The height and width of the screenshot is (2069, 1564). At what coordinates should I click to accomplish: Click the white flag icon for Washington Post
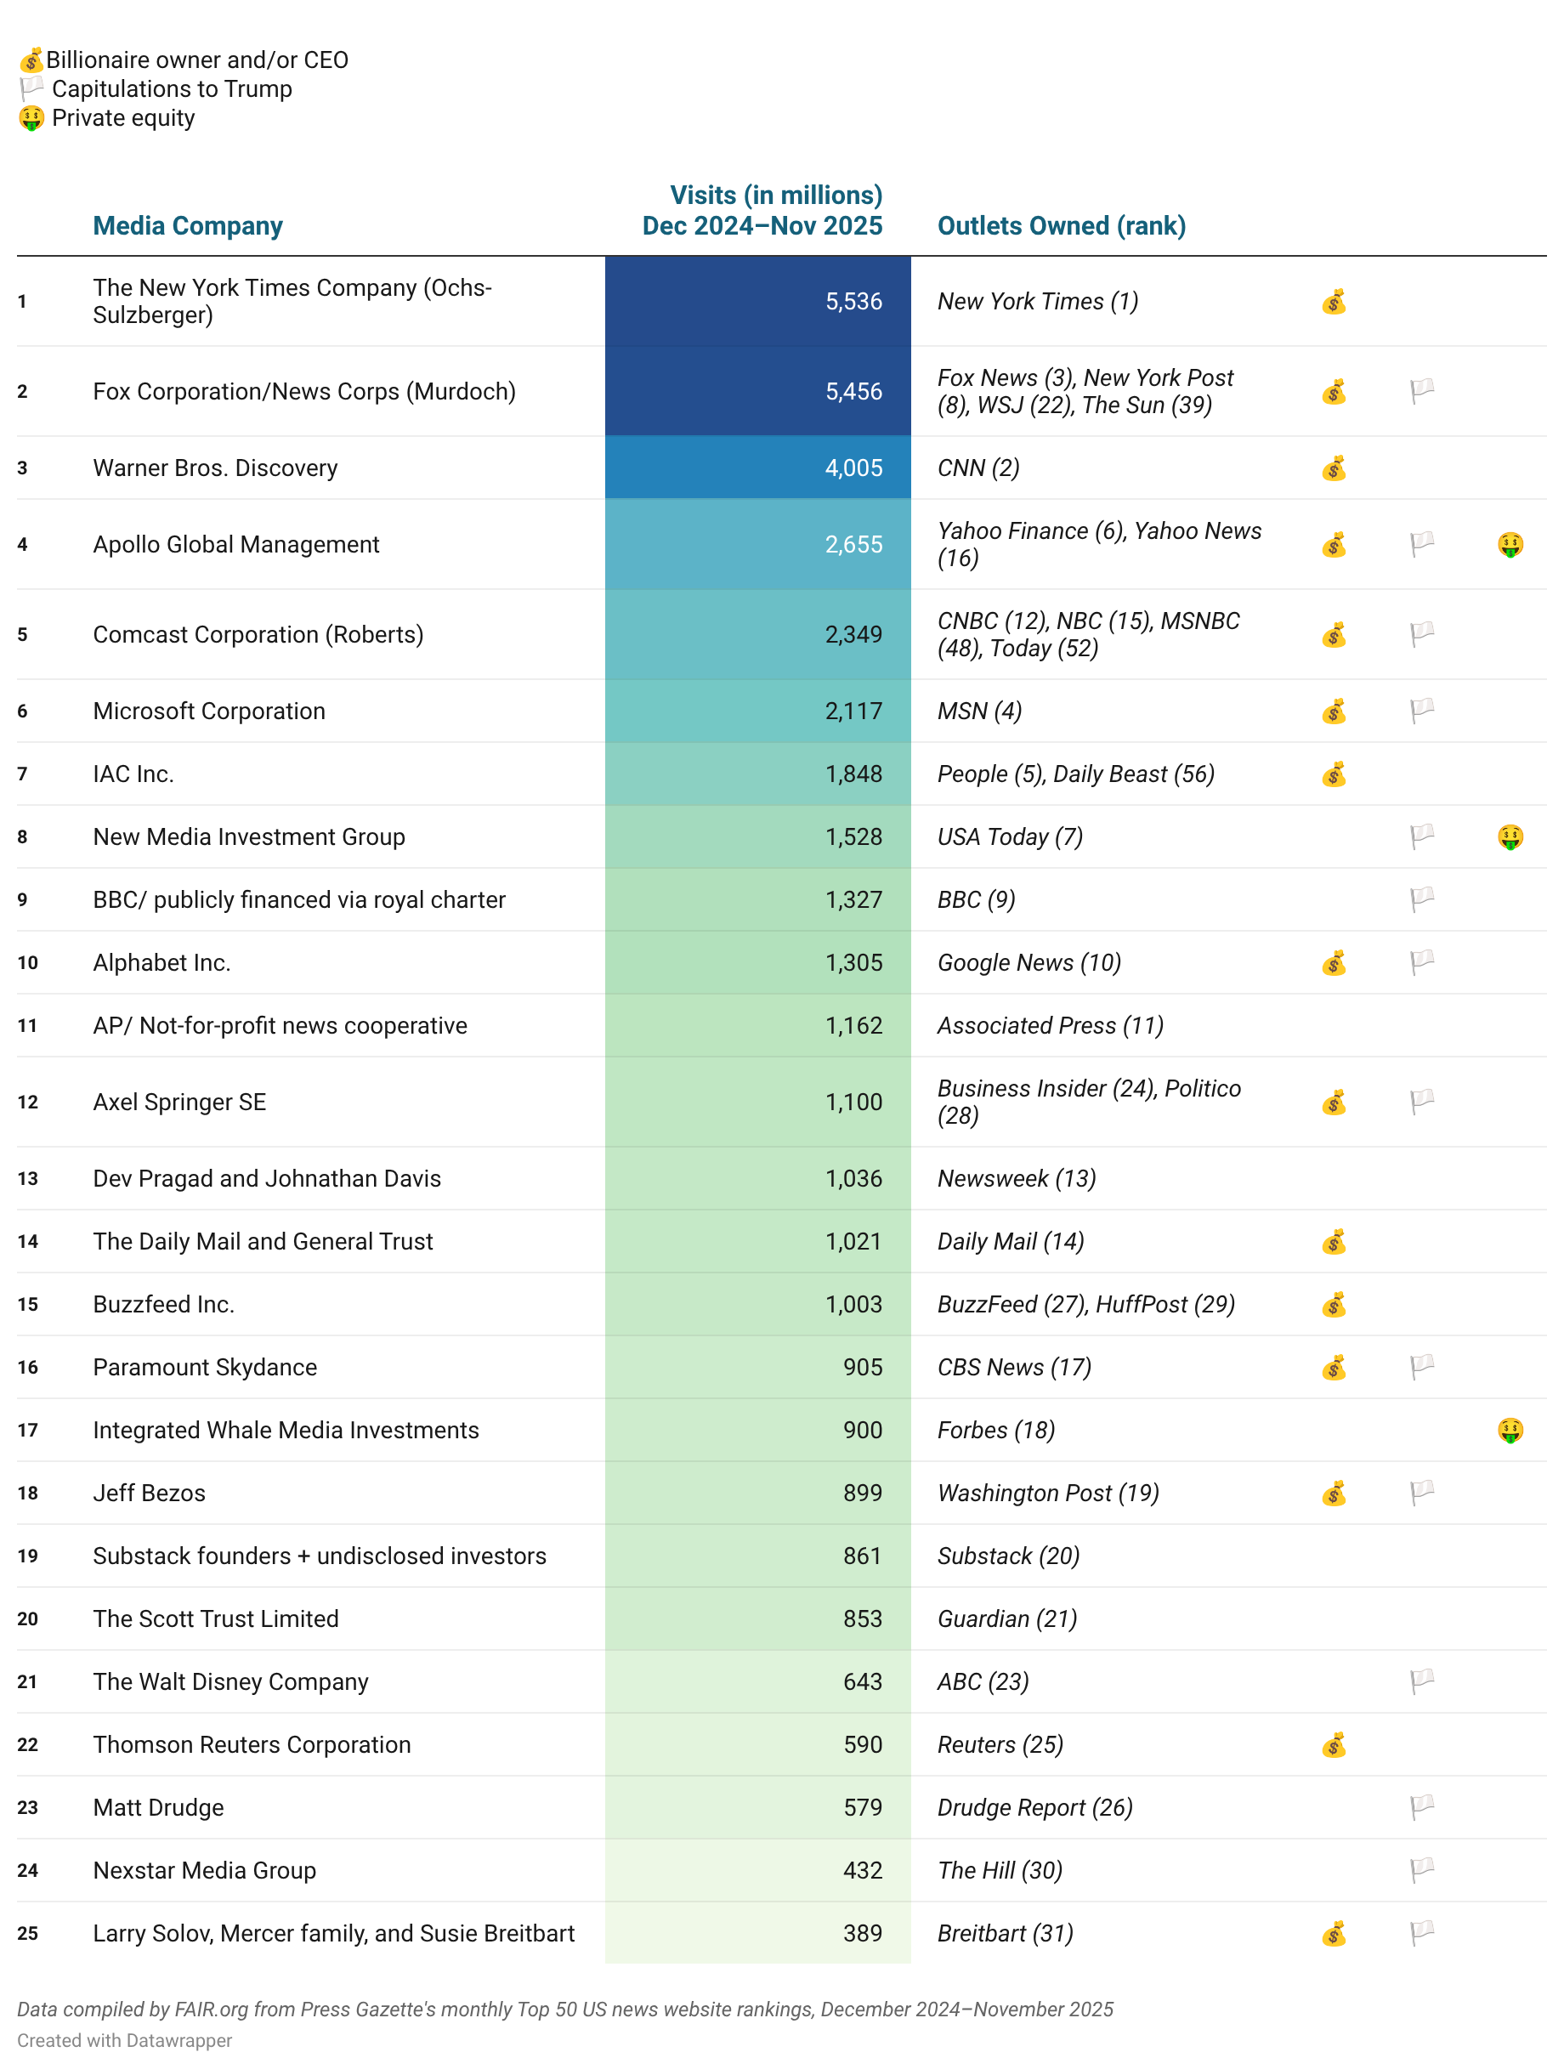[1421, 1493]
